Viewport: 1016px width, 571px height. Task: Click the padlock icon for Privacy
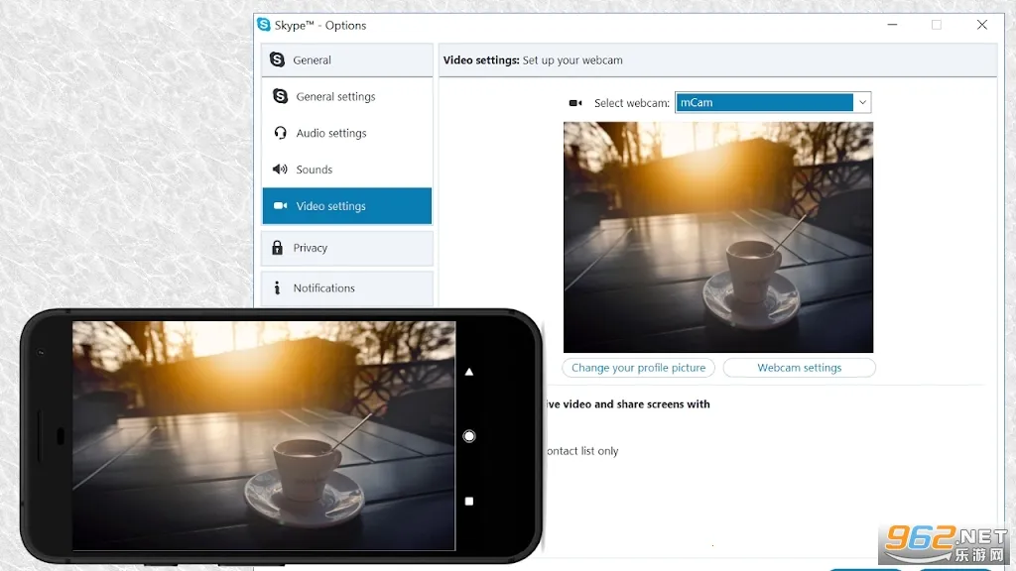279,248
